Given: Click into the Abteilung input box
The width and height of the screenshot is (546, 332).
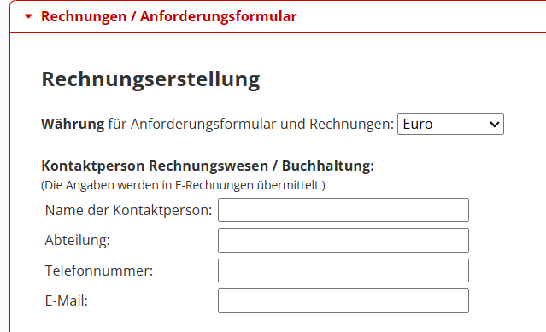Looking at the screenshot, I should (x=343, y=240).
